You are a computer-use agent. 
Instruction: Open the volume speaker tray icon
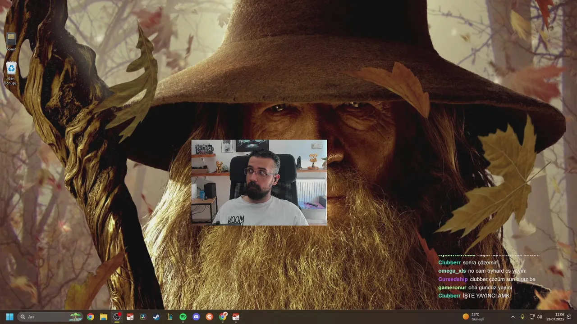[540, 317]
